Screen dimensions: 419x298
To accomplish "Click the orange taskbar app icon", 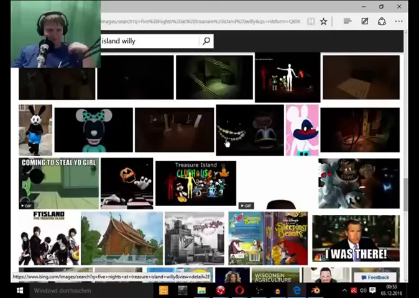I will (x=163, y=291).
